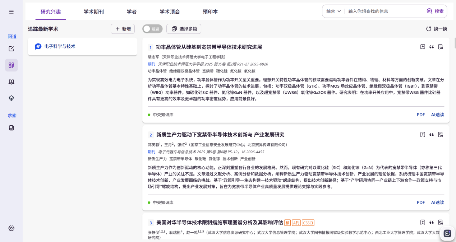Click AI速读 for article 1
The width and height of the screenshot is (456, 242).
pos(438,115)
